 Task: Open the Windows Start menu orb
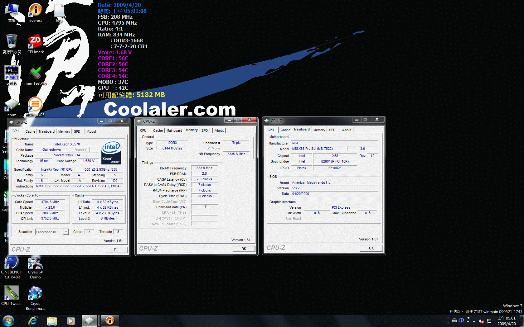pyautogui.click(x=8, y=321)
